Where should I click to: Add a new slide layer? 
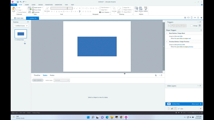tap(169, 109)
